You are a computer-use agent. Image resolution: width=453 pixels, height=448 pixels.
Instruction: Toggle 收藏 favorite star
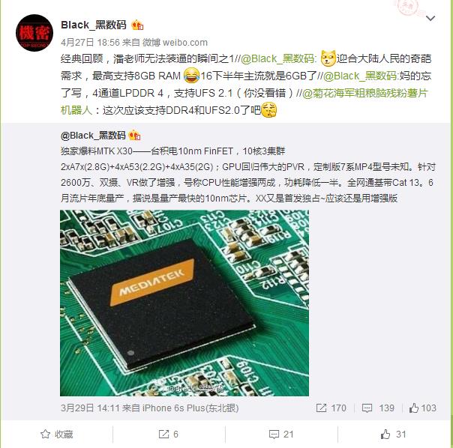(x=57, y=435)
